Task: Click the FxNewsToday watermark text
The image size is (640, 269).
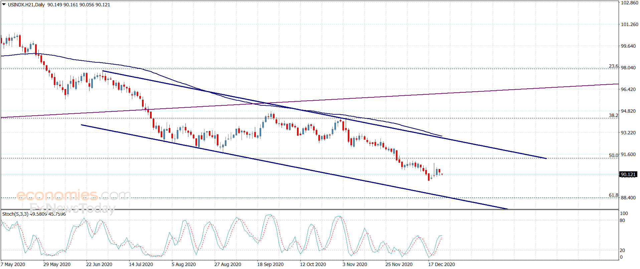Action: [72, 208]
